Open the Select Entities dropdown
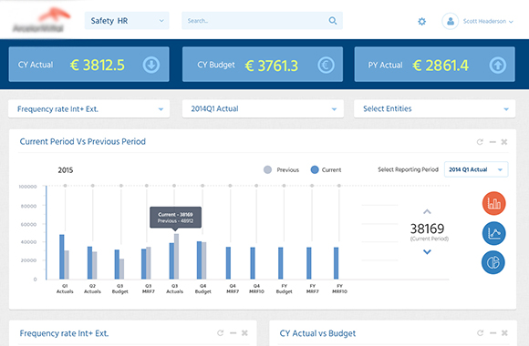Screen dimensions: 529x346 pyautogui.click(x=434, y=109)
